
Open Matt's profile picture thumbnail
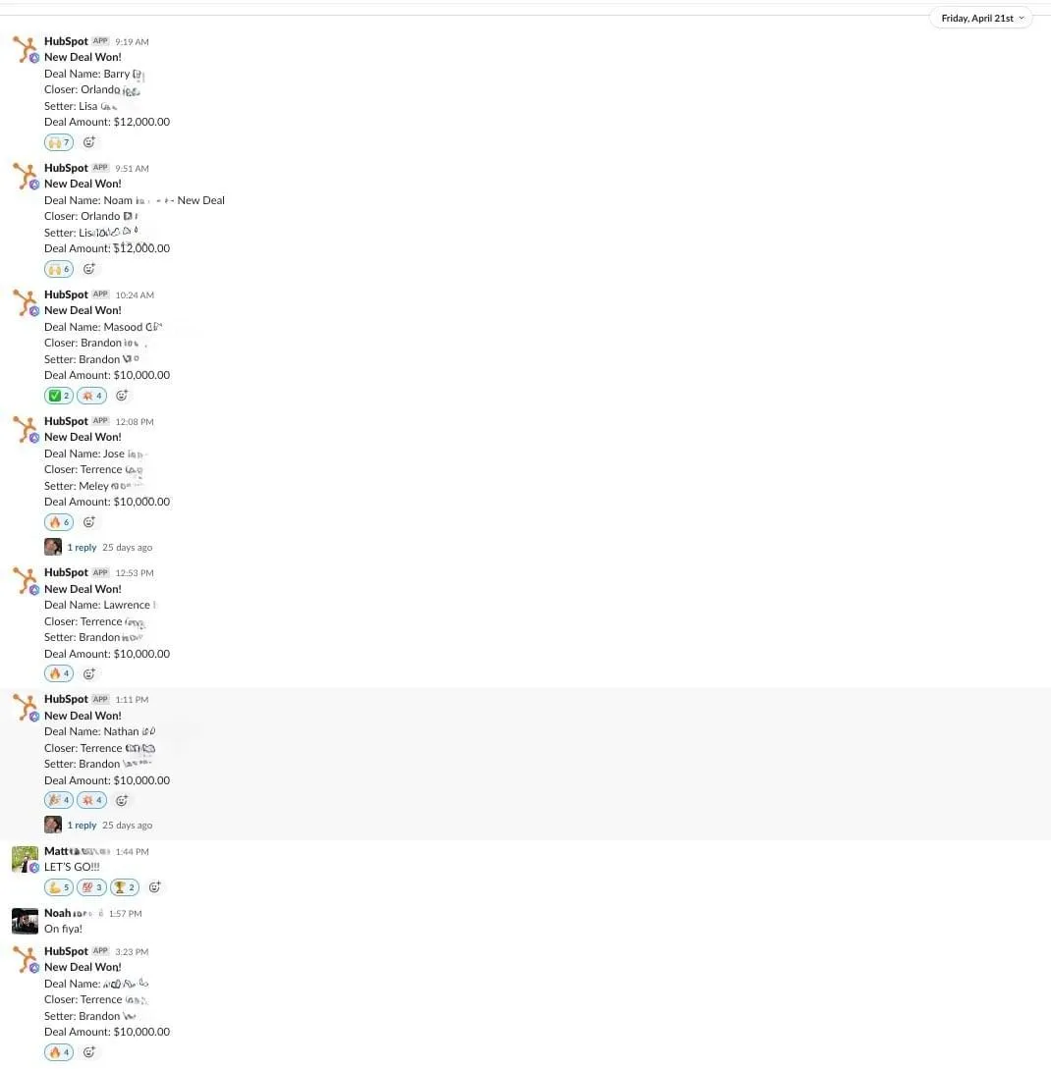click(x=26, y=860)
